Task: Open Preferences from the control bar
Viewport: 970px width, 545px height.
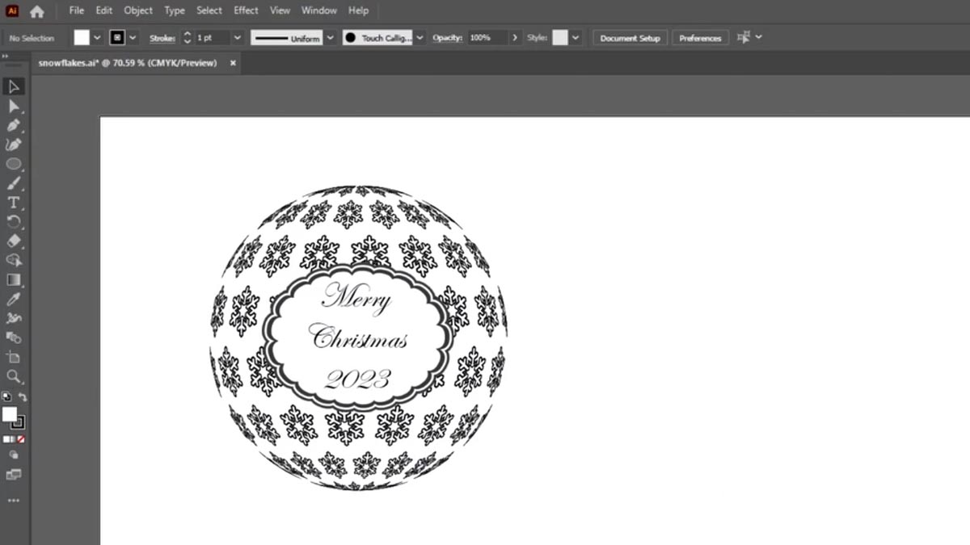Action: (698, 37)
